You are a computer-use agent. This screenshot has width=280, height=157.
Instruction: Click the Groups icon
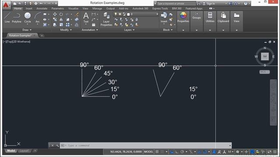pos(196,14)
